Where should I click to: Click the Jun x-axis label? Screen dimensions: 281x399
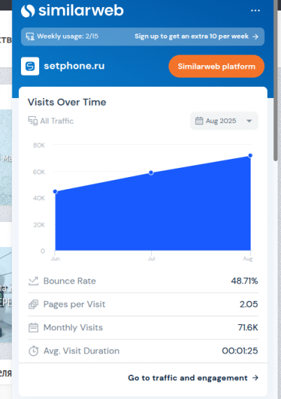click(x=55, y=259)
